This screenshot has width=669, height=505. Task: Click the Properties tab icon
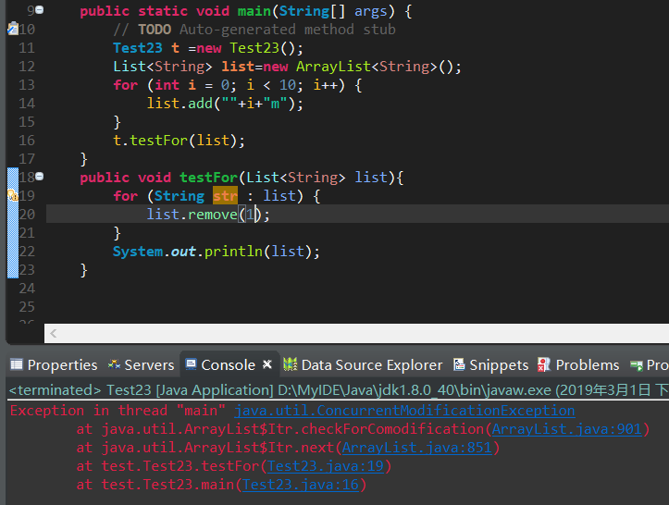(x=17, y=364)
